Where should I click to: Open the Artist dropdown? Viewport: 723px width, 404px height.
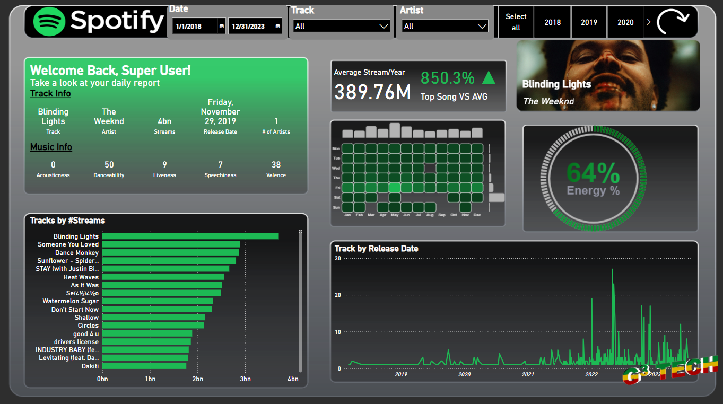pyautogui.click(x=445, y=26)
